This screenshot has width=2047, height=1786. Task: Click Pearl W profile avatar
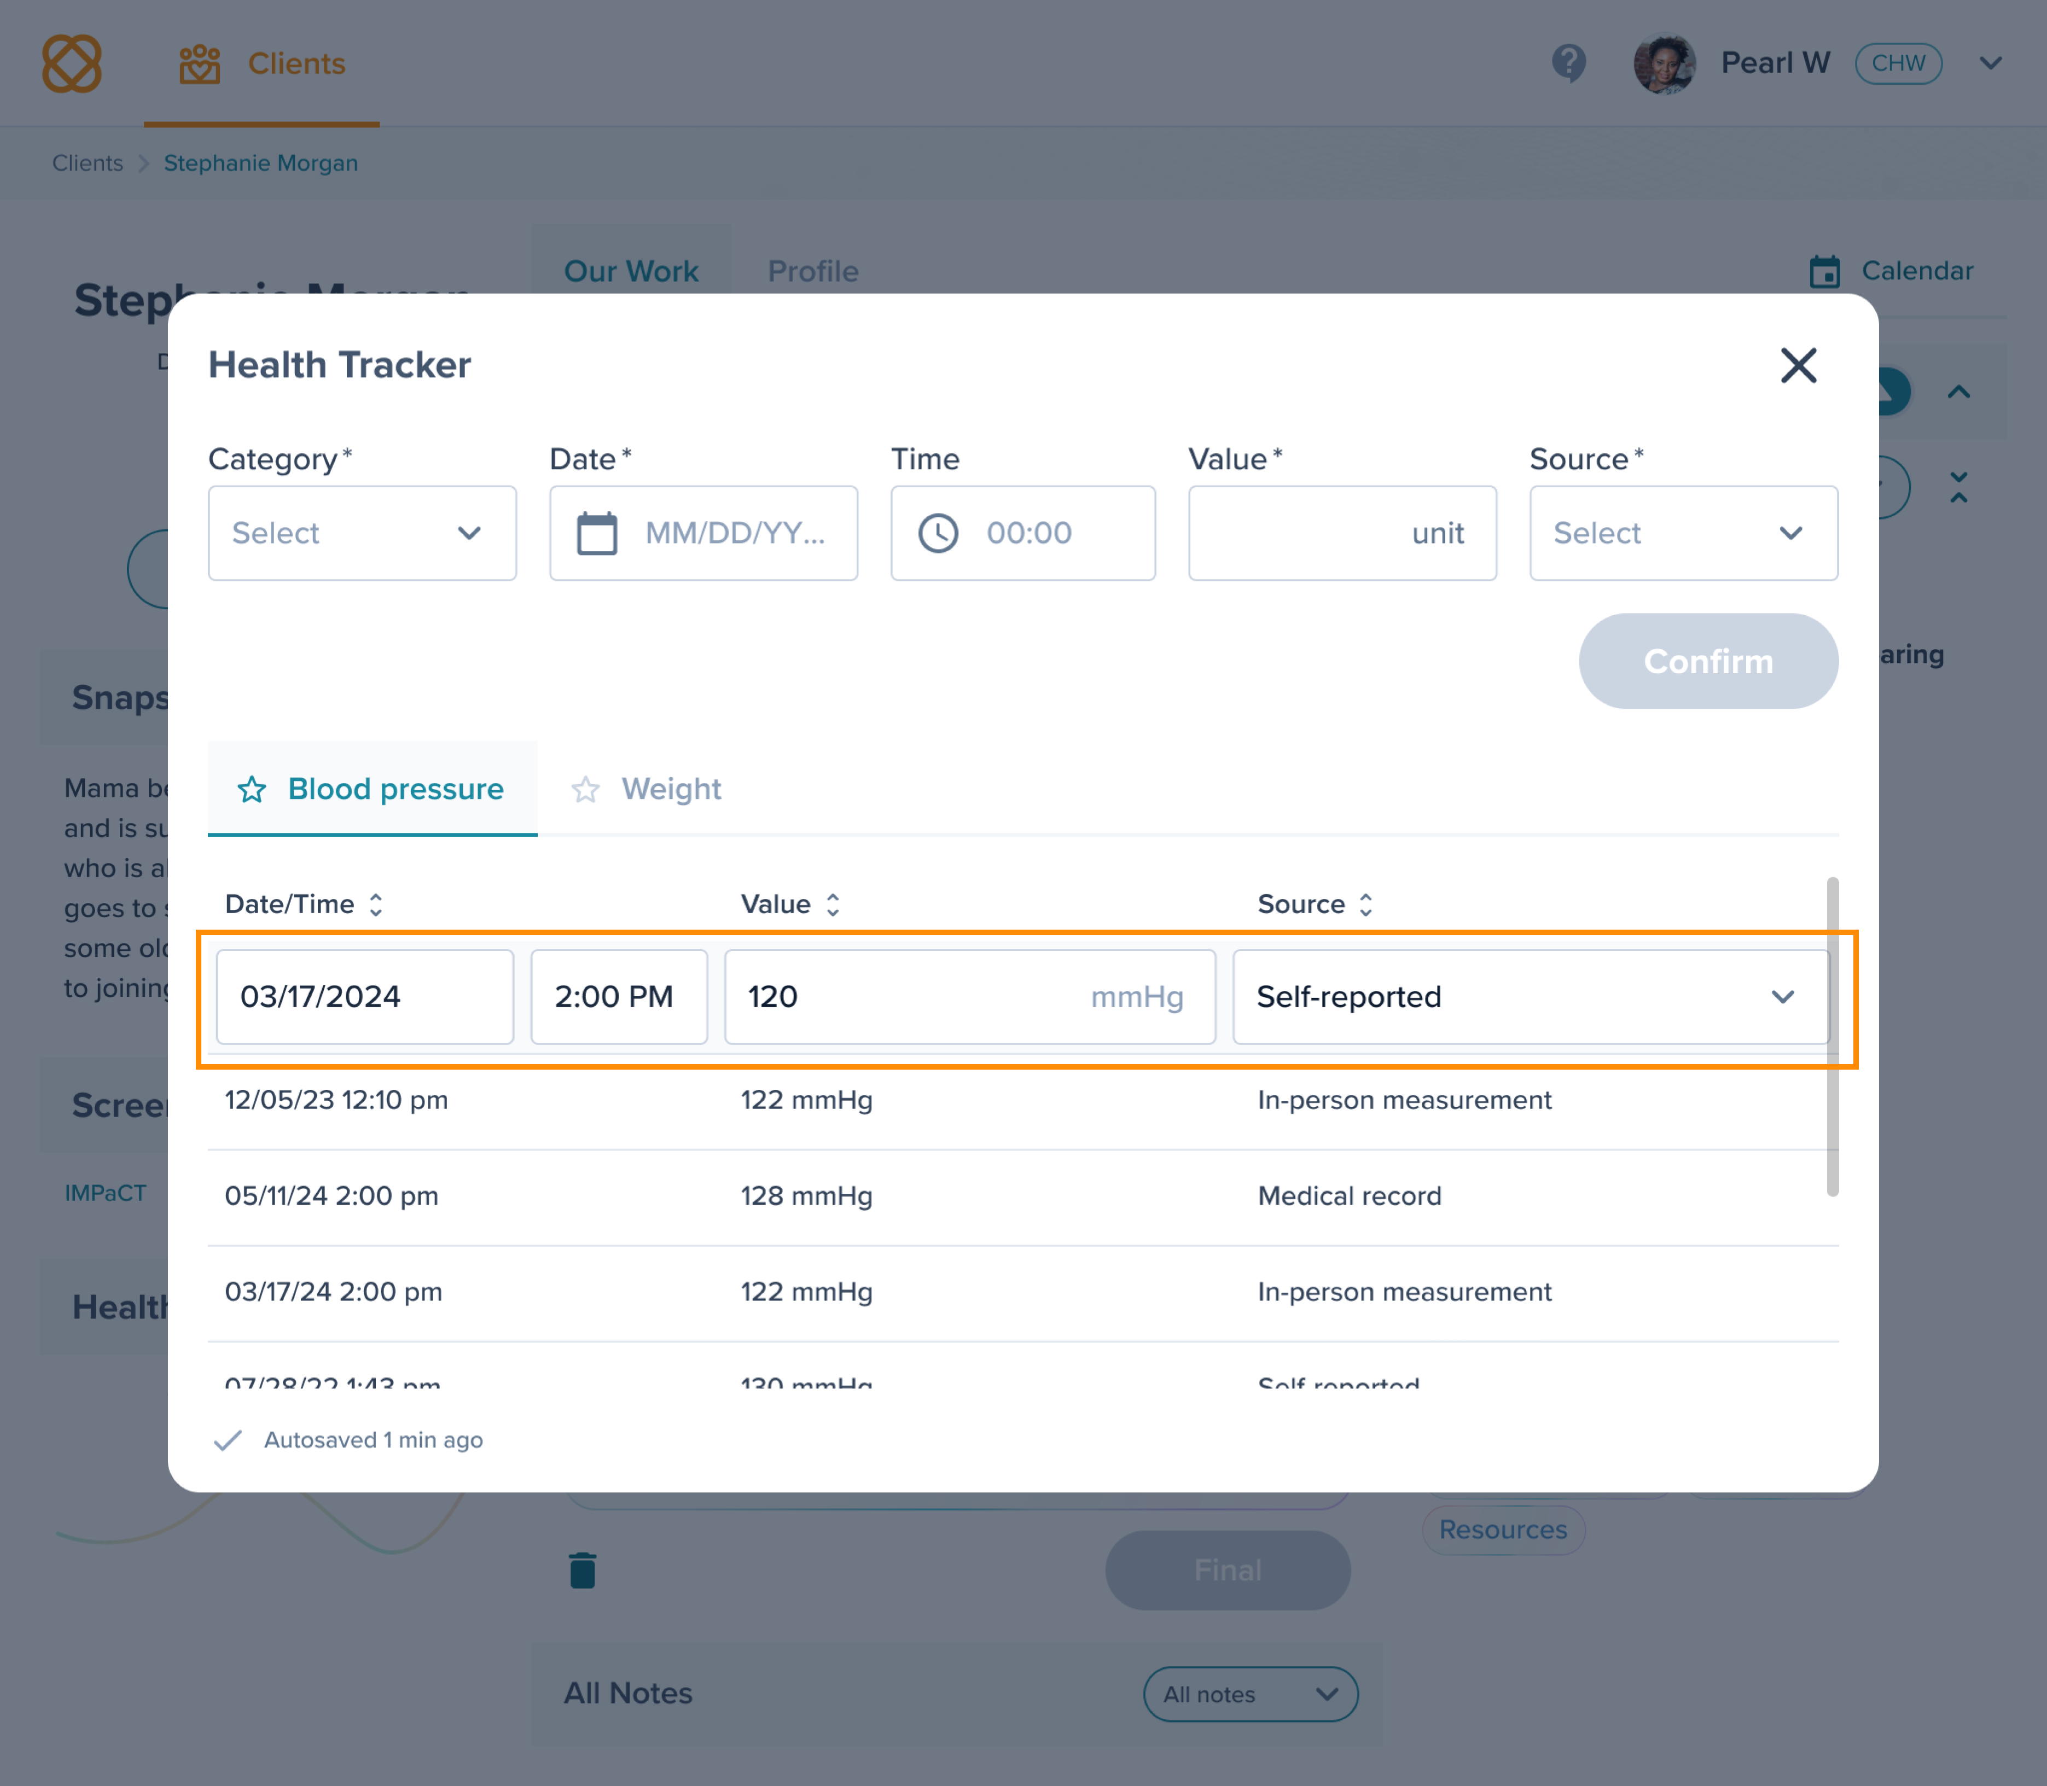click(1664, 64)
